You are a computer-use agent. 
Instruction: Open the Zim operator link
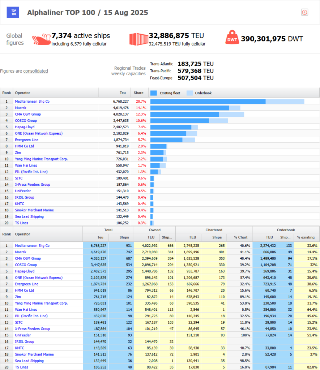click(x=18, y=152)
